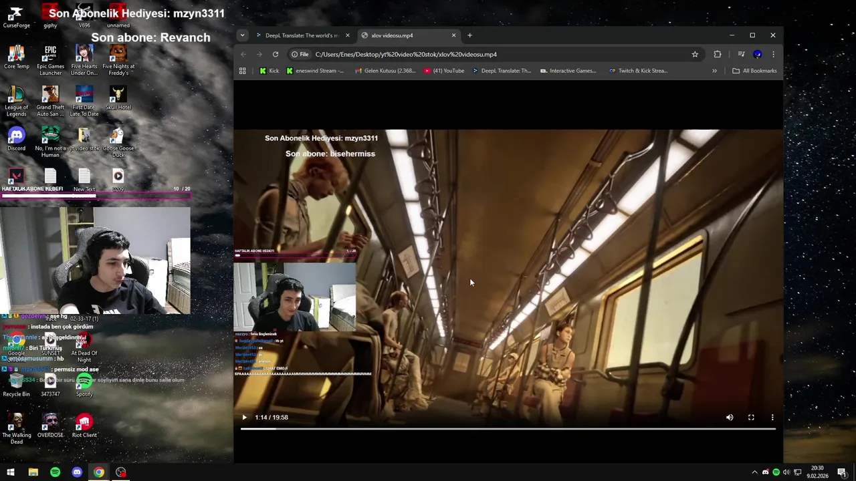Select the Discord desktop shortcut
The image size is (856, 481).
click(16, 139)
